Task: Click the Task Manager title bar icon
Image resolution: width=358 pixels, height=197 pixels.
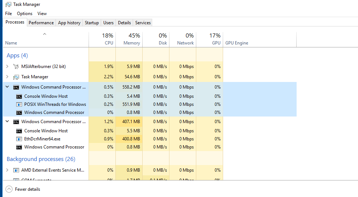Action: click(x=8, y=4)
